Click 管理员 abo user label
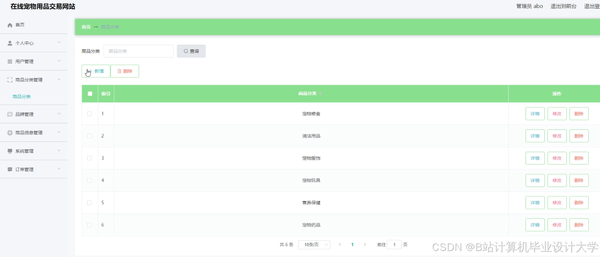Viewport: 600px width, 257px height. (x=529, y=6)
